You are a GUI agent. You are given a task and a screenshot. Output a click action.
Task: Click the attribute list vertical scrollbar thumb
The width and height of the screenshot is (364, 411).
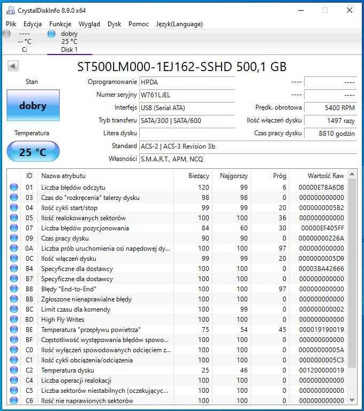pos(352,274)
